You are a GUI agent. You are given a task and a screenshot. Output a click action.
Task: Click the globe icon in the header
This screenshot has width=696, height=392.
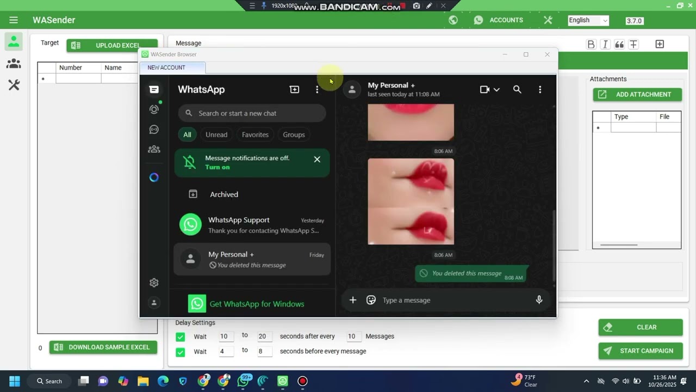pos(453,20)
